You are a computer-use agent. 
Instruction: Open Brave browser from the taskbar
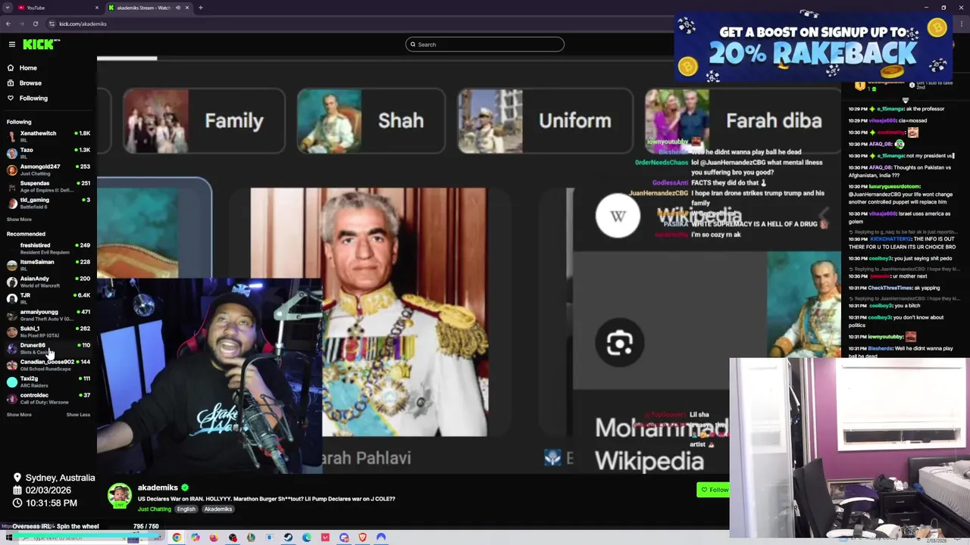tap(362, 537)
